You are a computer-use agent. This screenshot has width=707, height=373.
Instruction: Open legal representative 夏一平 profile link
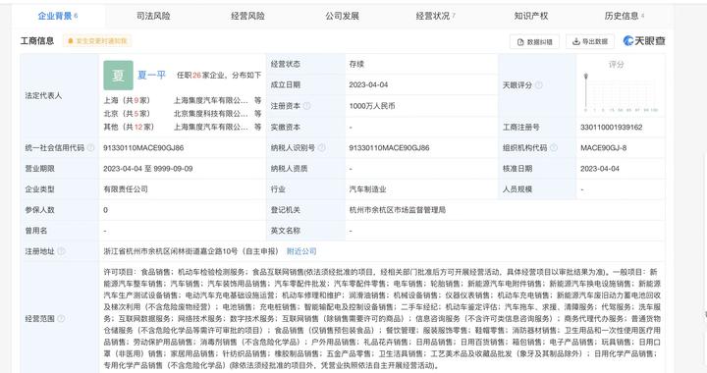(x=151, y=75)
